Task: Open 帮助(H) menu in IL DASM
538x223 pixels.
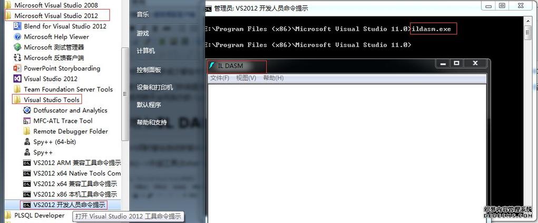Action: (x=273, y=78)
